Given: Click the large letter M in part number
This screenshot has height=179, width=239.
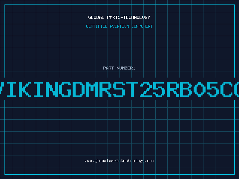Looking at the screenshot, I should [x=93, y=89].
